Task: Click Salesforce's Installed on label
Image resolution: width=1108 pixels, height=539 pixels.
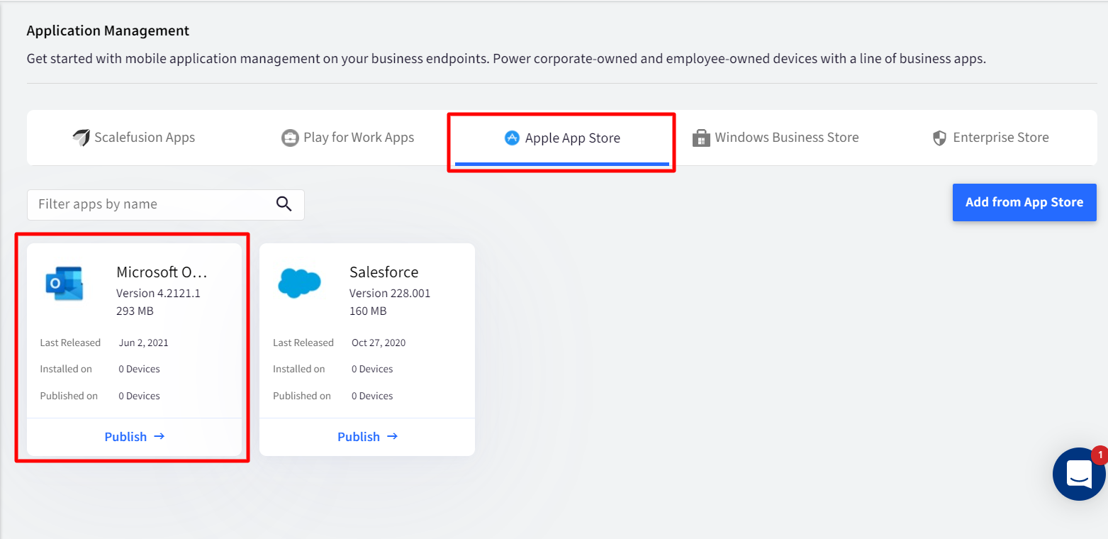Action: click(x=299, y=369)
